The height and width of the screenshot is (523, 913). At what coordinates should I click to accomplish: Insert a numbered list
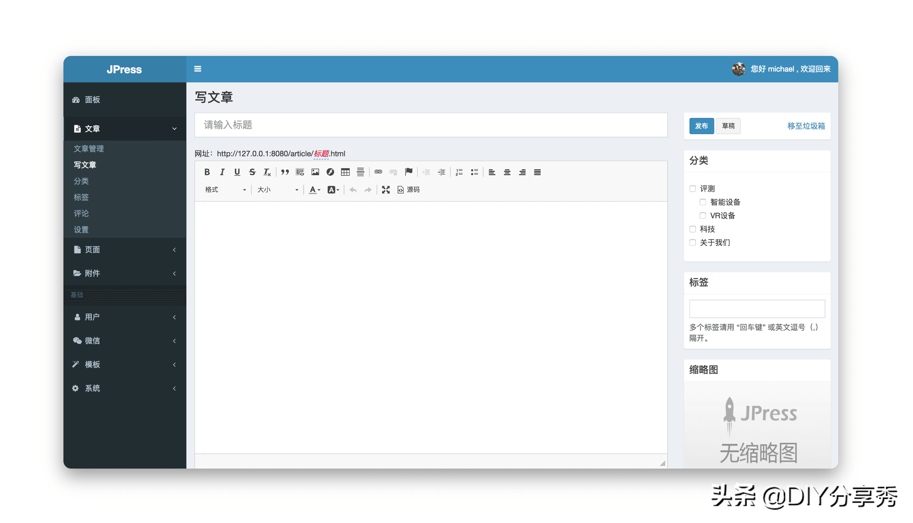[459, 172]
